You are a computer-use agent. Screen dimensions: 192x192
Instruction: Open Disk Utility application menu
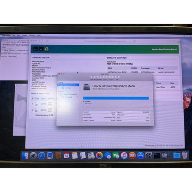point(6,35)
